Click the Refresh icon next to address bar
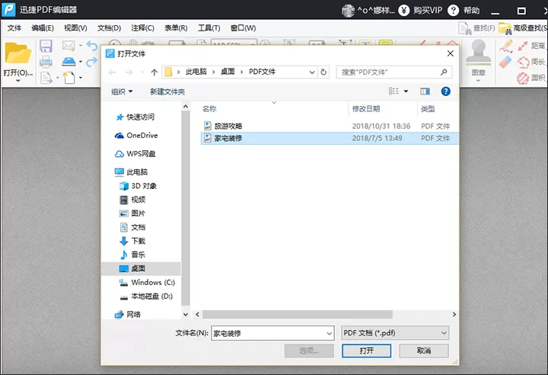Screen dimensions: 548x375 tap(323, 72)
